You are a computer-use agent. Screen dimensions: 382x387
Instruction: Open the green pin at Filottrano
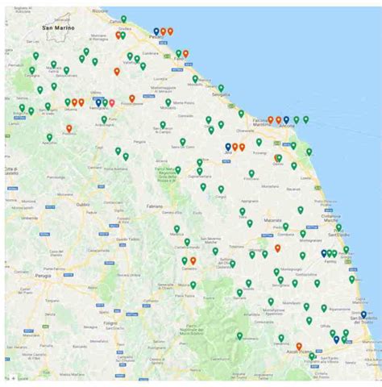point(251,173)
